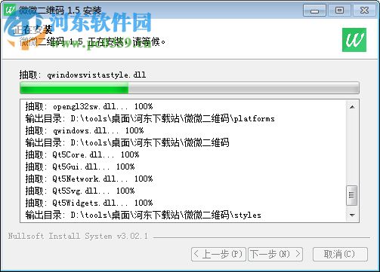380x272 pixels.
Task: Minimize the installer window
Action: 314,11
